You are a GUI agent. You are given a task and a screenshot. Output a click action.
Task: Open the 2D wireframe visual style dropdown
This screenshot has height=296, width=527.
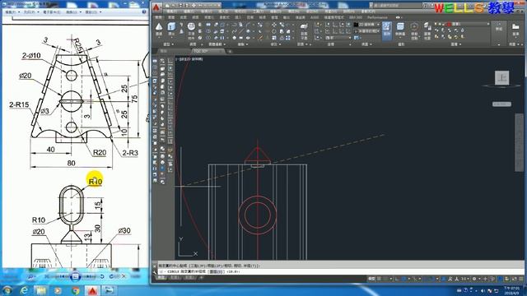(x=367, y=25)
